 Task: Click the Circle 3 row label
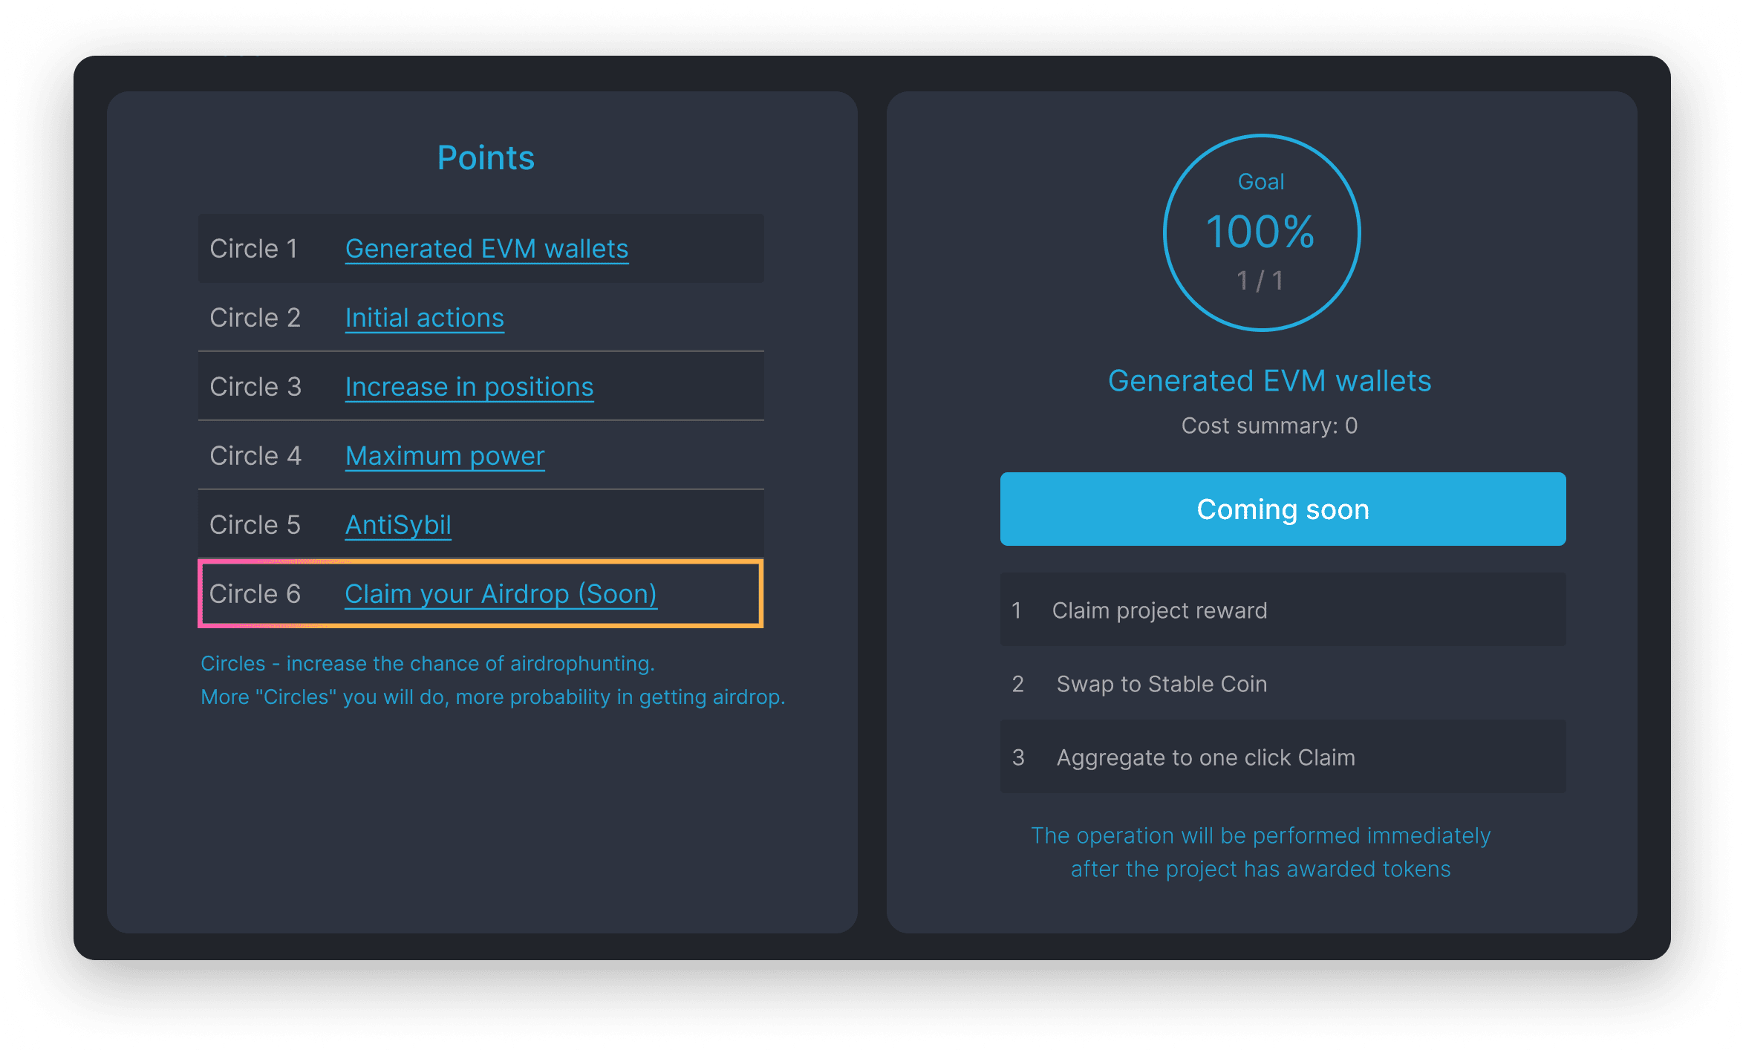(x=255, y=387)
